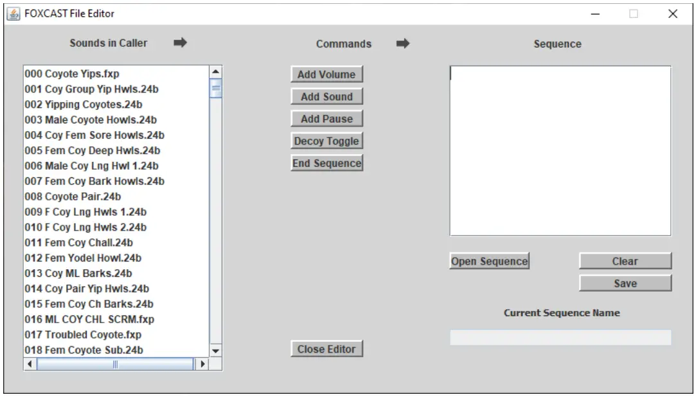Click the arrow icon beside Commands
Viewport: 696px width, 397px height.
[x=404, y=43]
